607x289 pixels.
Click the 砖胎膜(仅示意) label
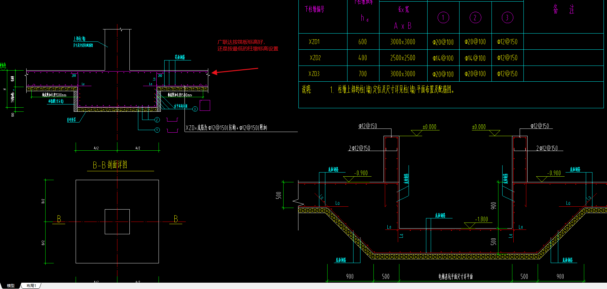click(x=56, y=101)
